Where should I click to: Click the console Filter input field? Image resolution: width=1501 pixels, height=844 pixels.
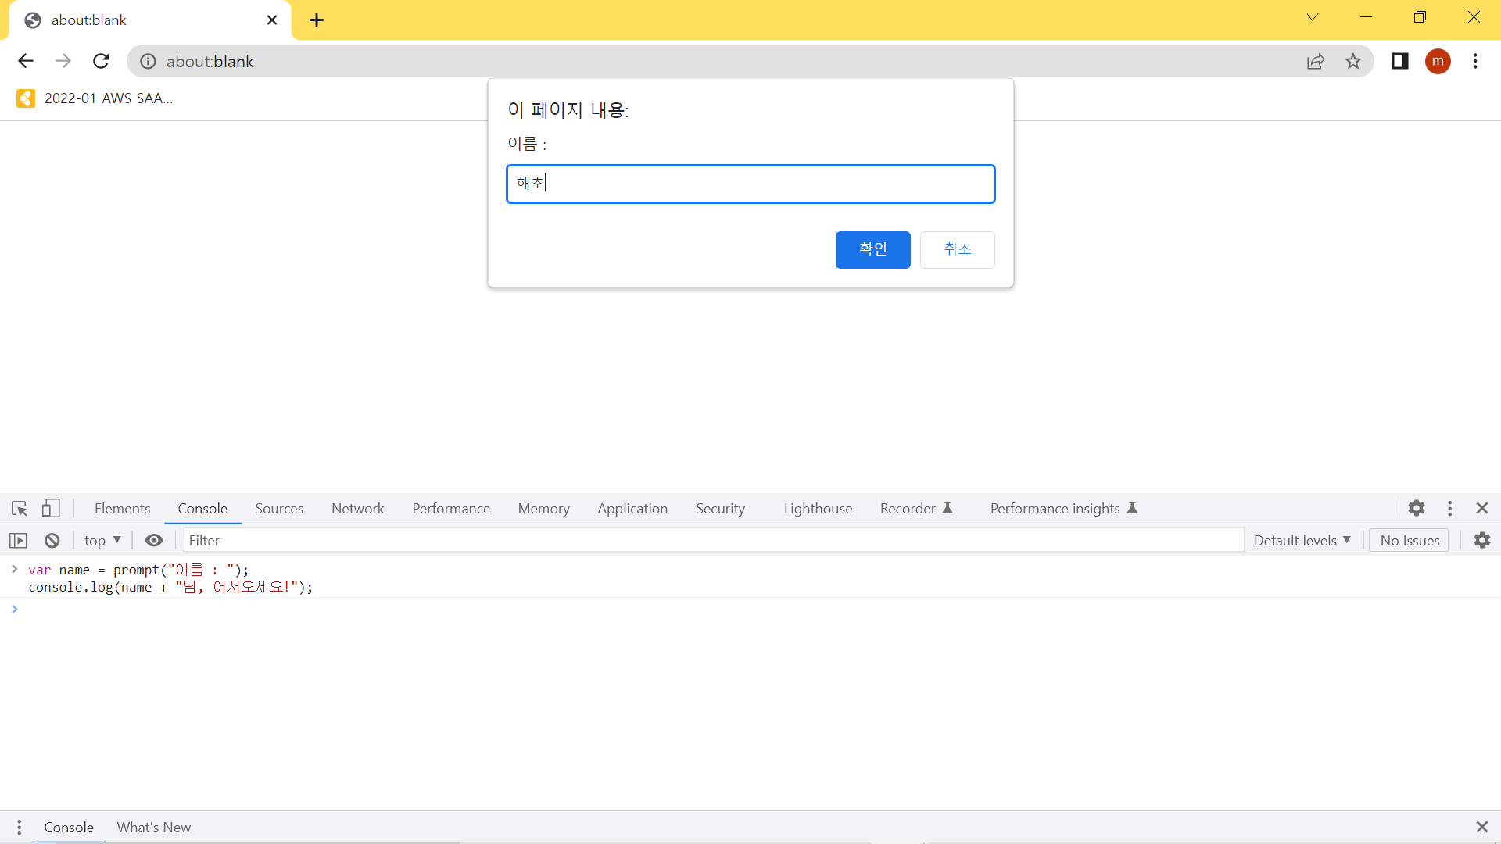(713, 541)
